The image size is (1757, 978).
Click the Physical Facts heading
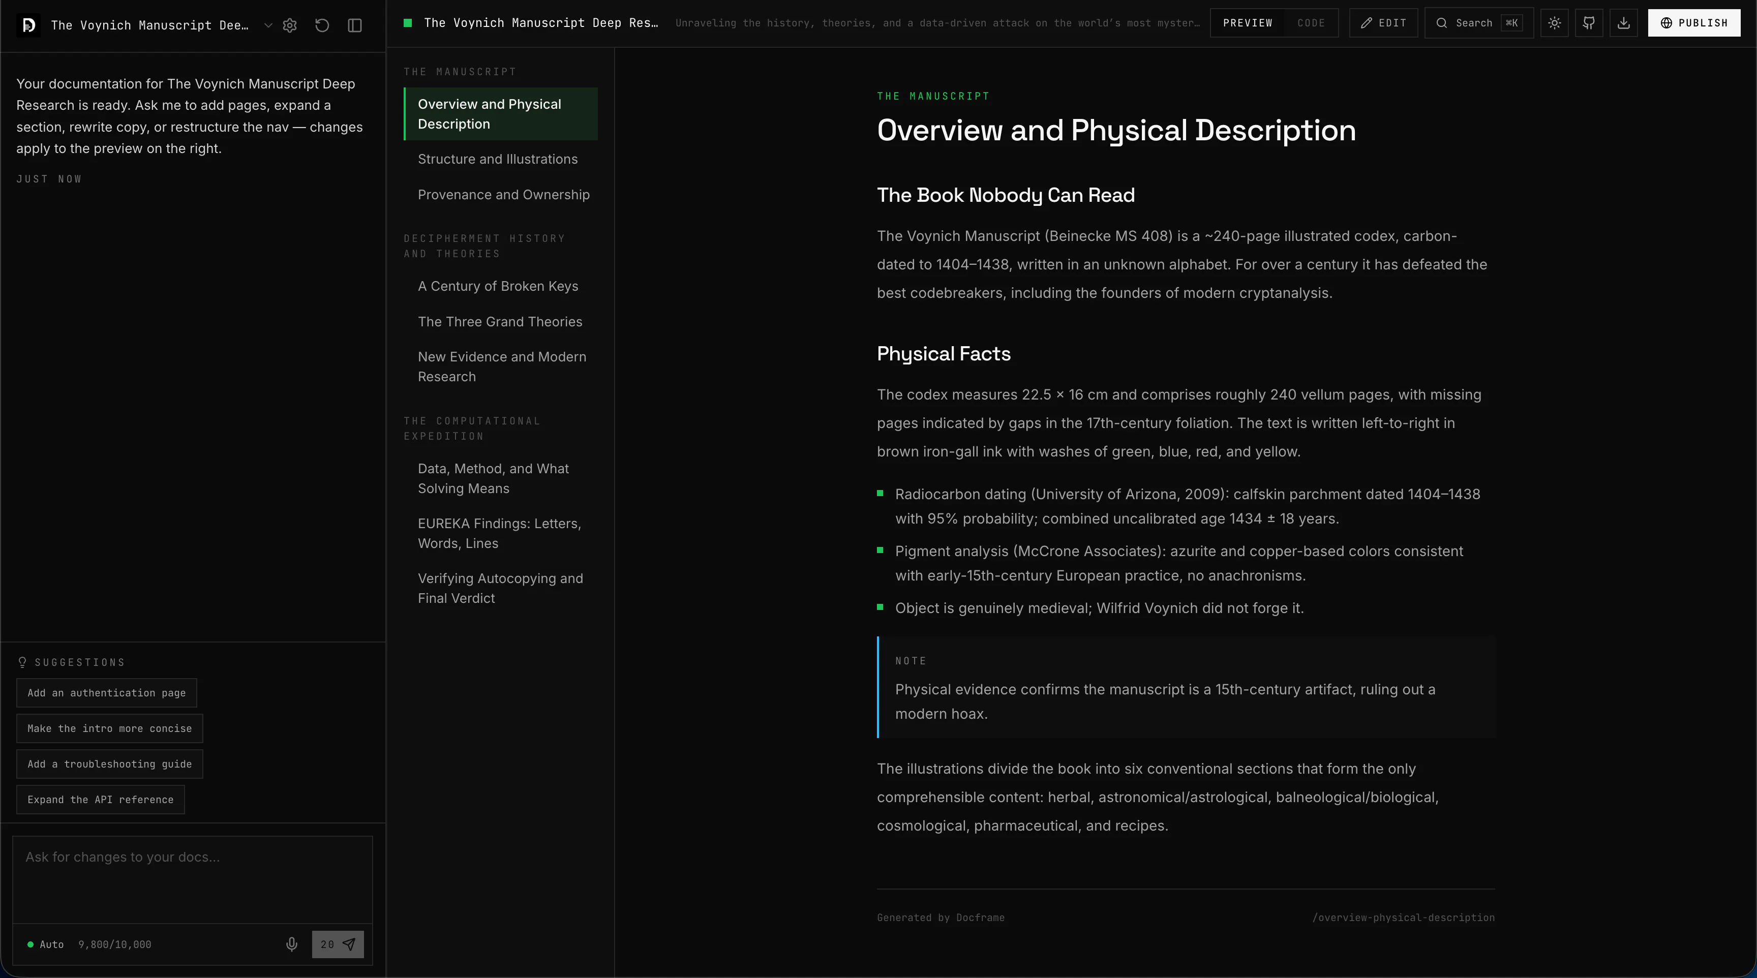(x=944, y=354)
